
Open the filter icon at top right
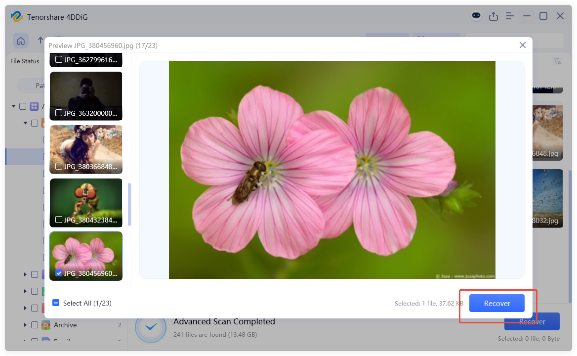(x=558, y=61)
